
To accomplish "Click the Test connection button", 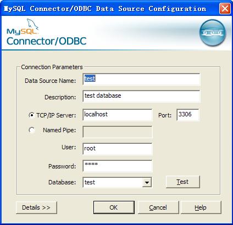I will 182,182.
